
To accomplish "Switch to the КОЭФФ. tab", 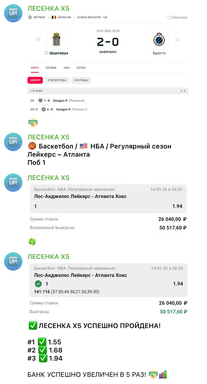I will click(51, 68).
